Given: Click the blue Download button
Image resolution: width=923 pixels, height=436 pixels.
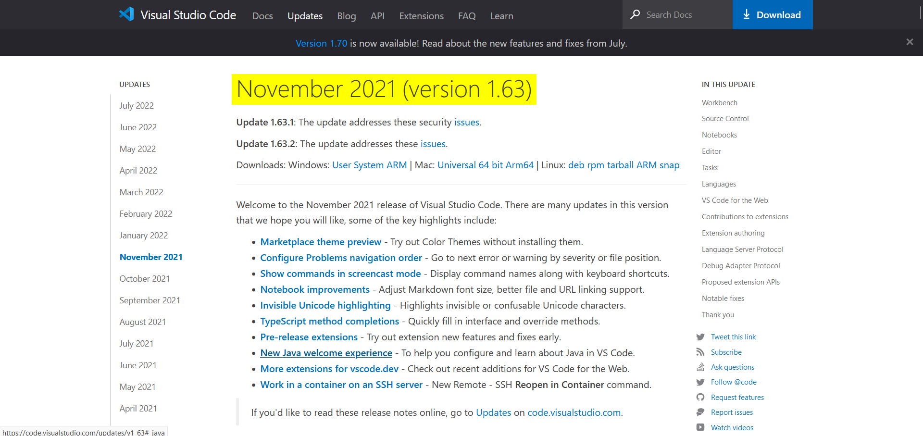Looking at the screenshot, I should [x=773, y=14].
